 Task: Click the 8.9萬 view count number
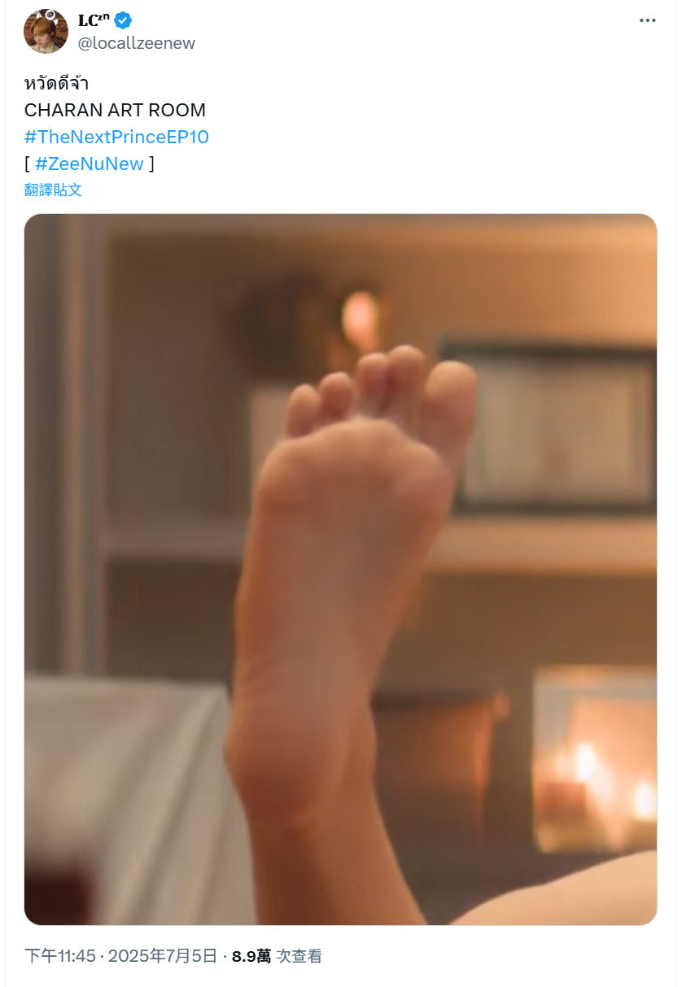pyautogui.click(x=251, y=956)
